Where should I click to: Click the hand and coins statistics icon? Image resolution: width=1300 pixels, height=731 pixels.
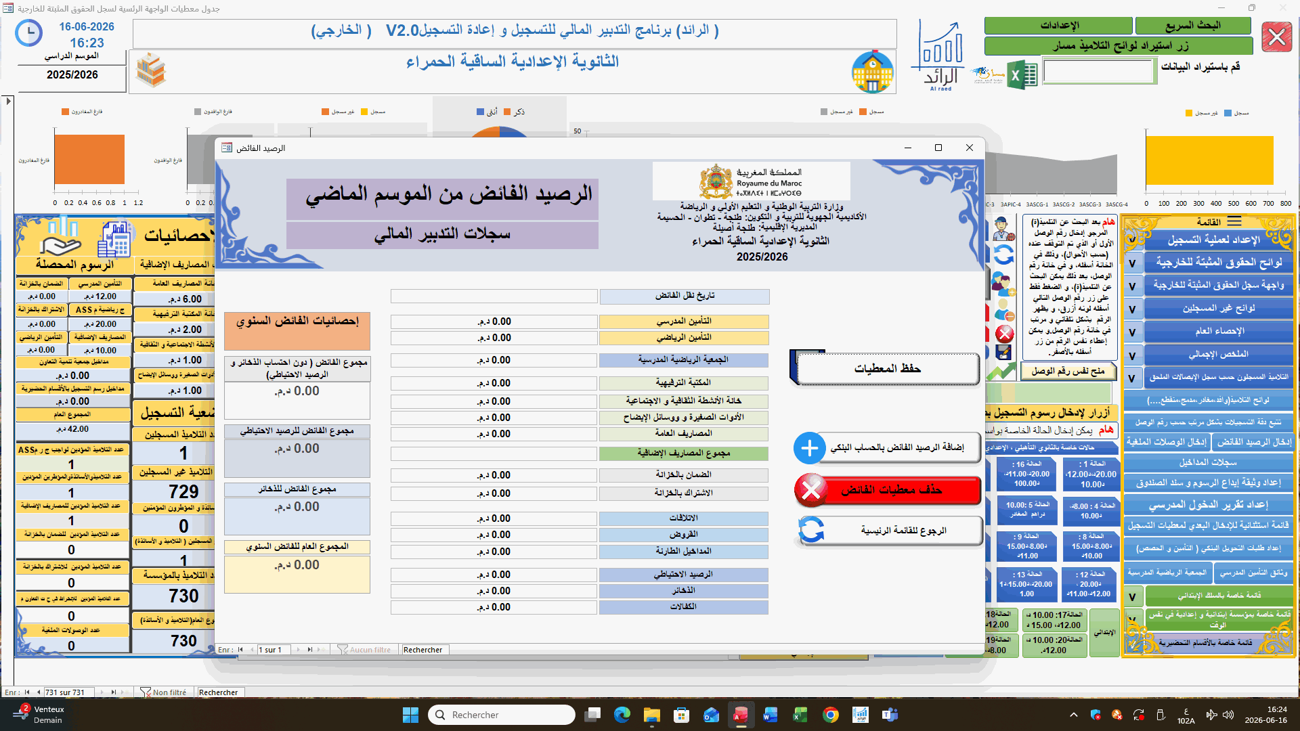pyautogui.click(x=61, y=236)
